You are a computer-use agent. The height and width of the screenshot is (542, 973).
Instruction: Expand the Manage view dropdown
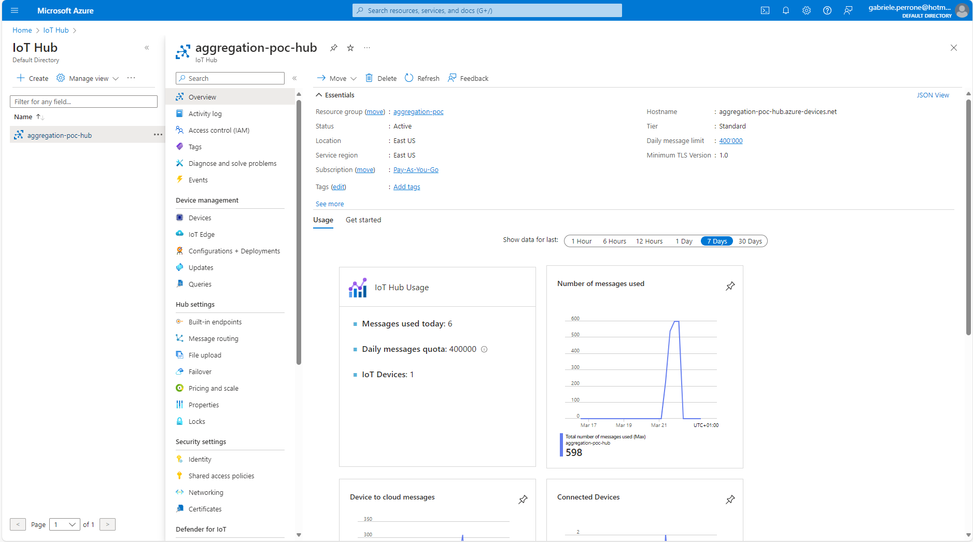[x=88, y=78]
